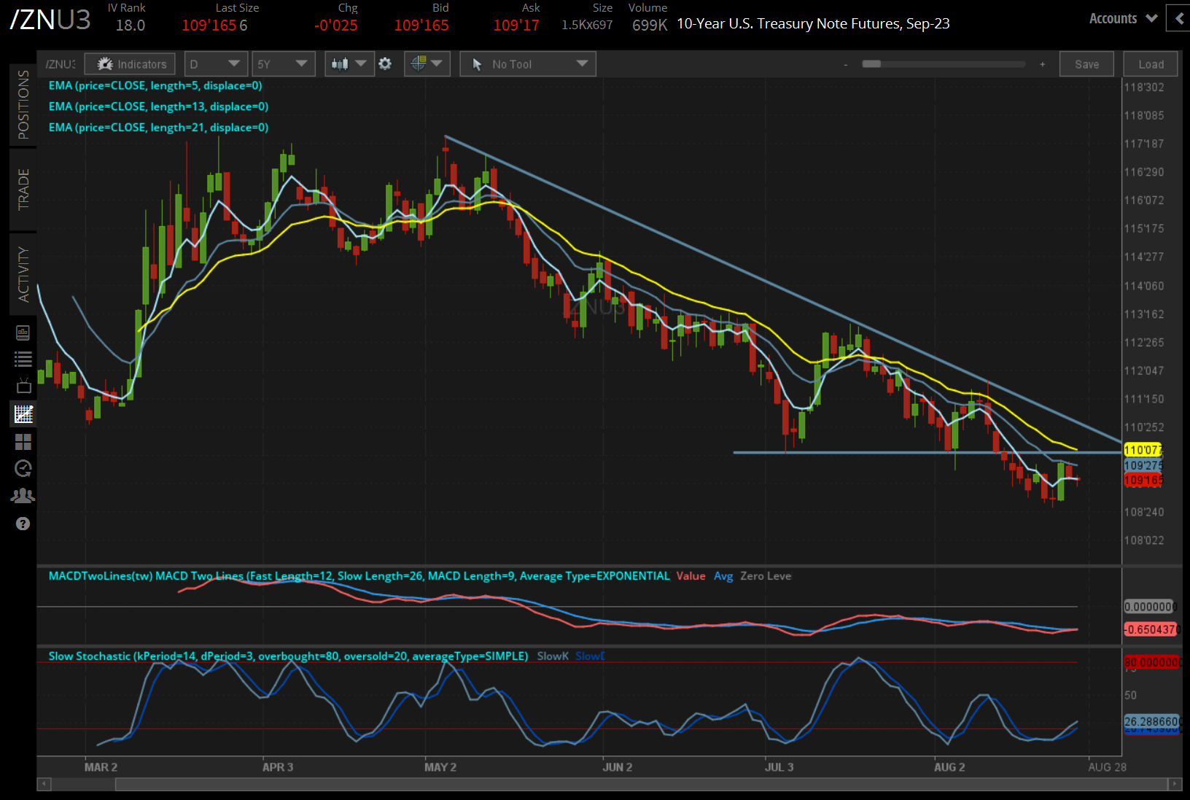Click the people community icon in sidebar
Screen dimensions: 1190x800
[x=23, y=496]
